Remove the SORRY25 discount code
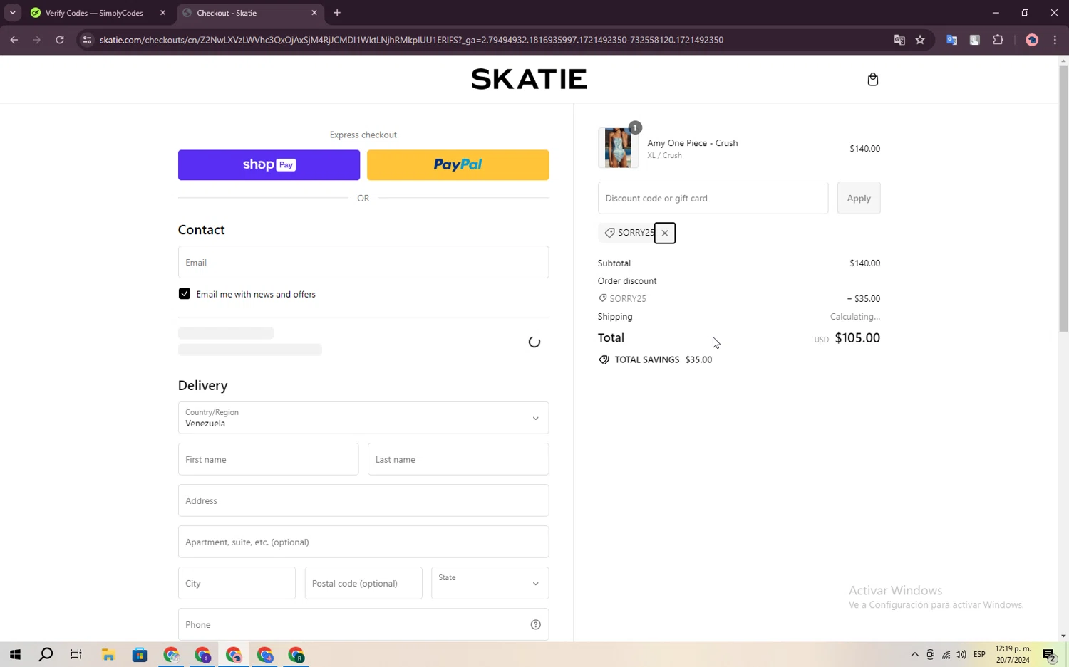This screenshot has height=667, width=1069. tap(664, 233)
